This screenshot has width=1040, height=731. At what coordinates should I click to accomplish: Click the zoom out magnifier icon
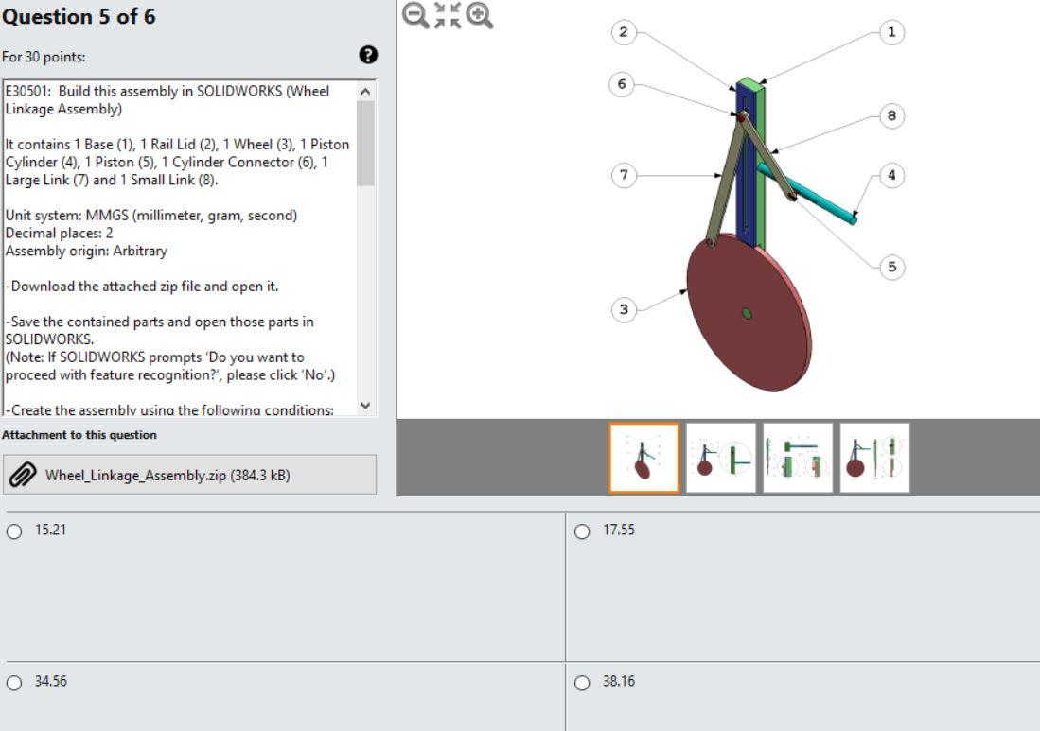[x=415, y=15]
